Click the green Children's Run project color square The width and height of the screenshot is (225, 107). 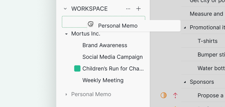tap(77, 68)
